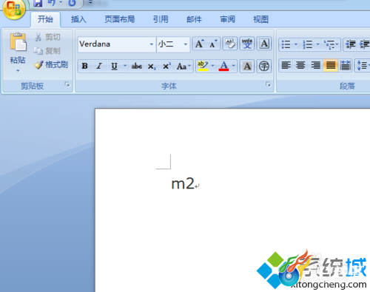
Task: Switch to the 插入 (Insert) tab
Action: coord(78,19)
